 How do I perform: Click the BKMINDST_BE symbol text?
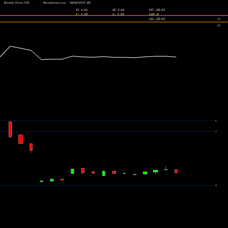click(80, 3)
